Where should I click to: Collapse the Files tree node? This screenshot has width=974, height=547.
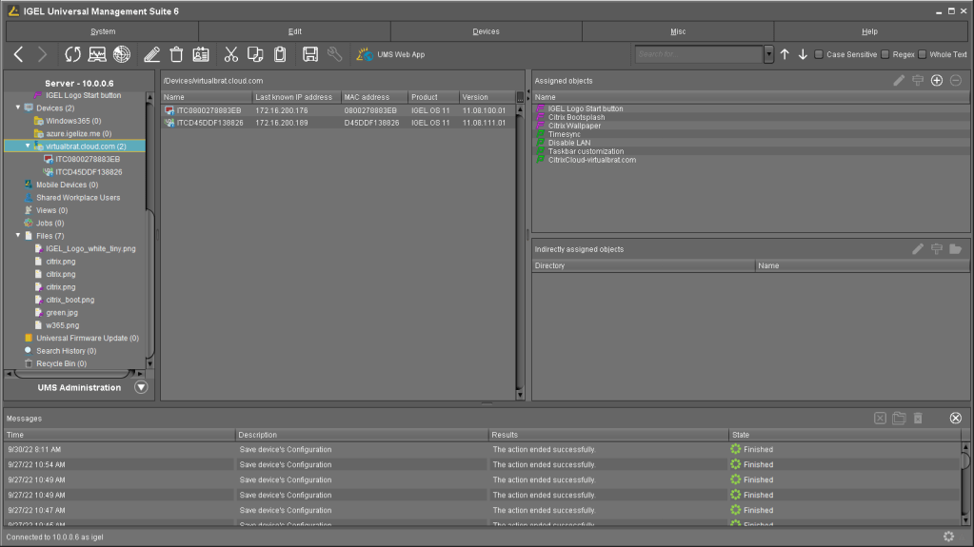point(18,235)
